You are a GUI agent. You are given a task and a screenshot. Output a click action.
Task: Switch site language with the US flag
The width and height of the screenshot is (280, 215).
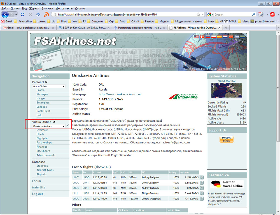click(196, 37)
